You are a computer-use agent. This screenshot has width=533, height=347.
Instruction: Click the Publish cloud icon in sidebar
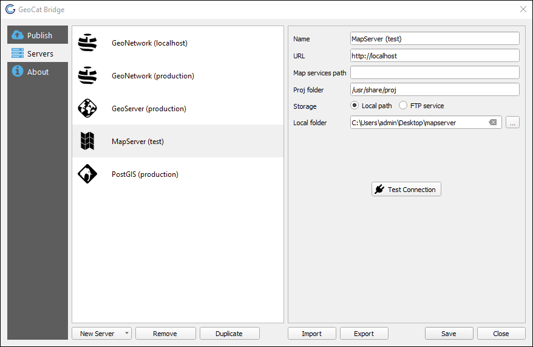tap(18, 35)
